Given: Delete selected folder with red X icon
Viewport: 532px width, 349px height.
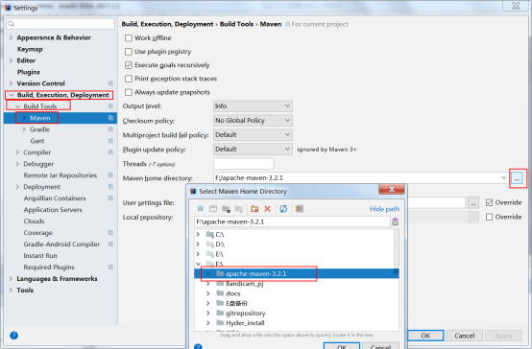Looking at the screenshot, I should (x=267, y=208).
